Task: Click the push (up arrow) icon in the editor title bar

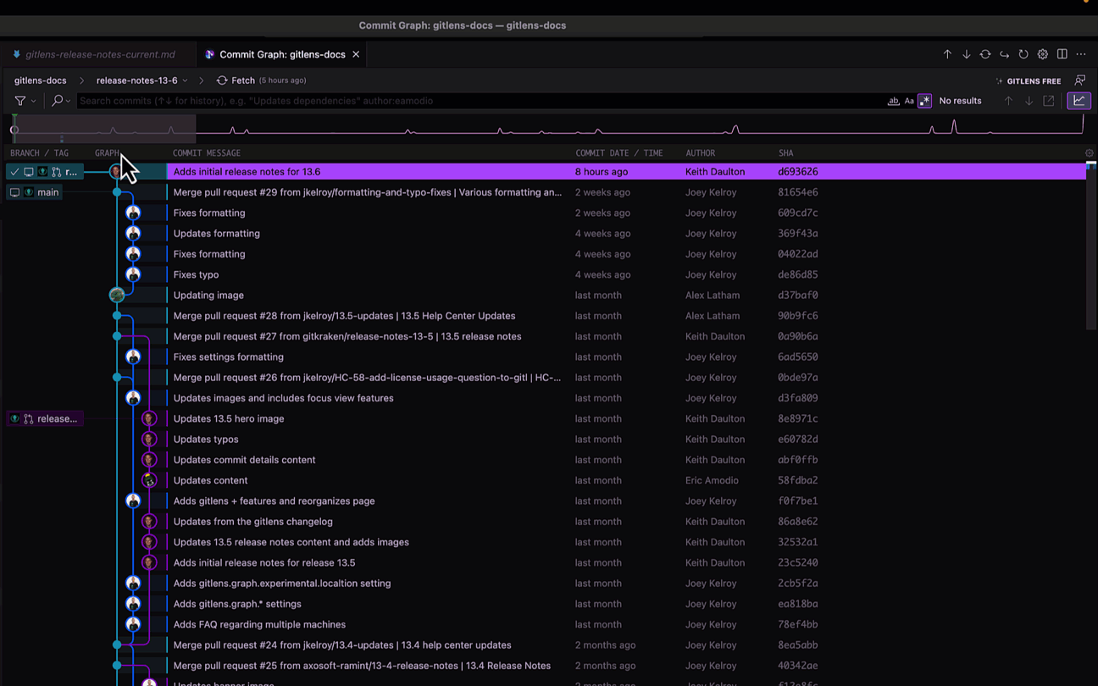Action: tap(947, 54)
